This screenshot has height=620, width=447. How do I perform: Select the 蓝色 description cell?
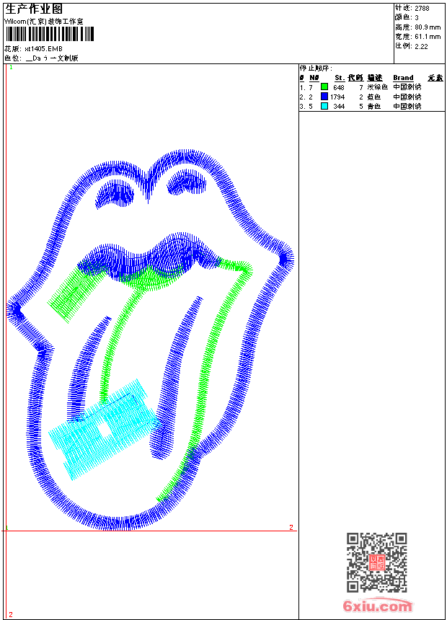[374, 97]
